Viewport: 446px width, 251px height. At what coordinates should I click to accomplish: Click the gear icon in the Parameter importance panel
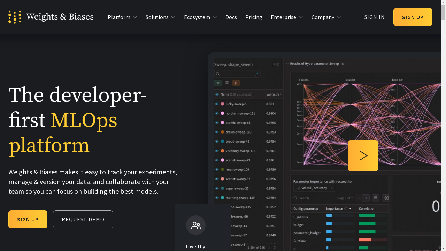pyautogui.click(x=386, y=198)
